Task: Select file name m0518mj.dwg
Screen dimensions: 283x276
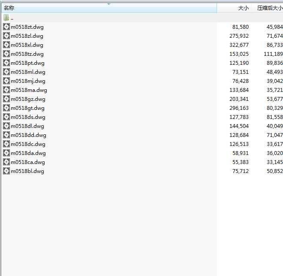Action: point(28,81)
